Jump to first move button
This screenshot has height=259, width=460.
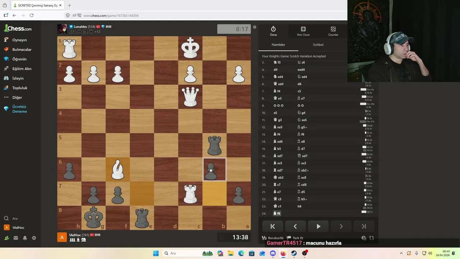(272, 226)
